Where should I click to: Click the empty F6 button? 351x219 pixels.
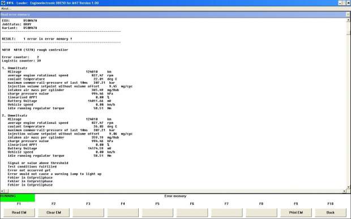(x=192, y=213)
